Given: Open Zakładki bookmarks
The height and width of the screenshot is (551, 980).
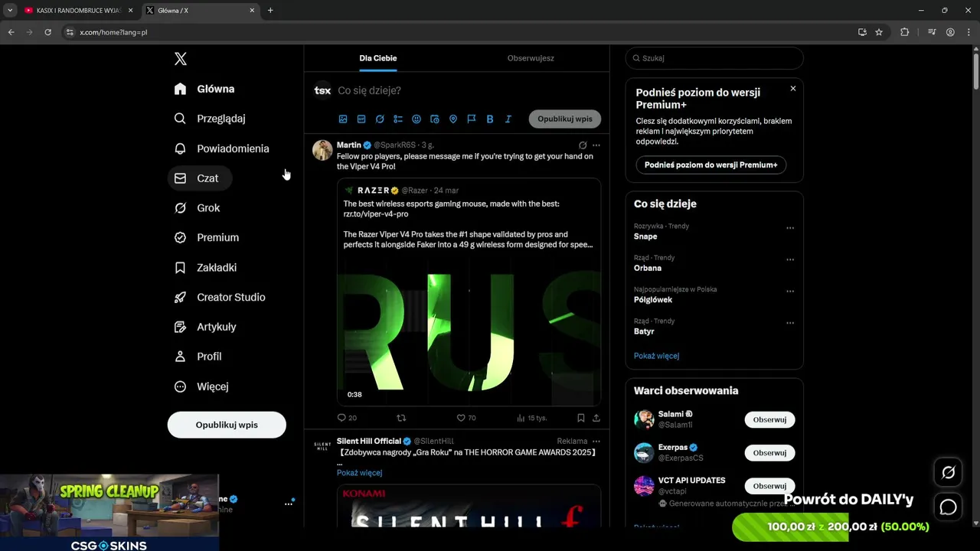Looking at the screenshot, I should pyautogui.click(x=206, y=267).
